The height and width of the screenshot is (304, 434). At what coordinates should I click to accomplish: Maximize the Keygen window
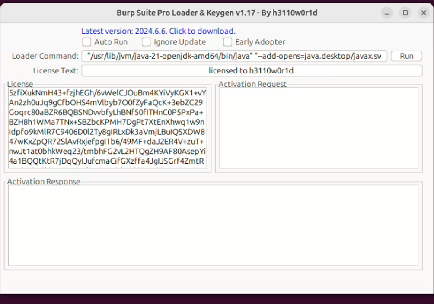click(405, 13)
